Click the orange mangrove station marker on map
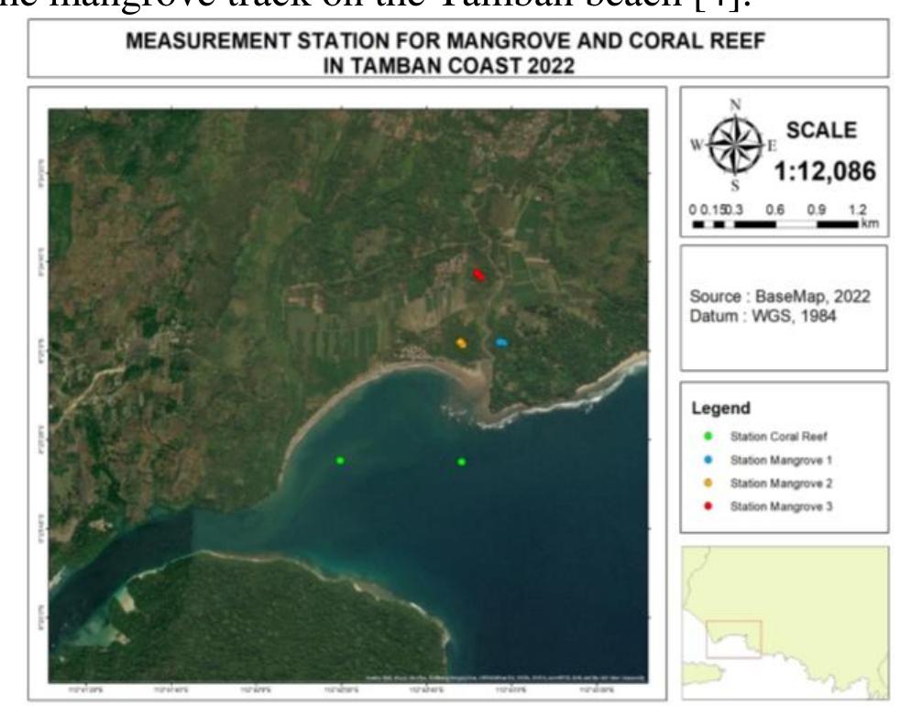 click(x=461, y=342)
